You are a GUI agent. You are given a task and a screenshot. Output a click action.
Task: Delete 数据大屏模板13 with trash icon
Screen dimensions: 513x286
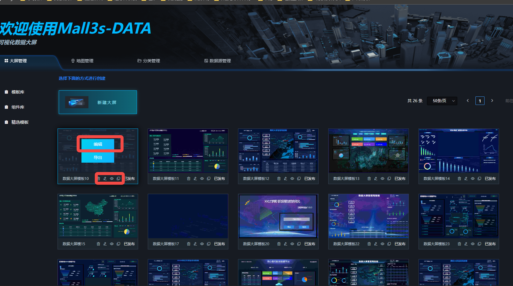click(x=369, y=179)
